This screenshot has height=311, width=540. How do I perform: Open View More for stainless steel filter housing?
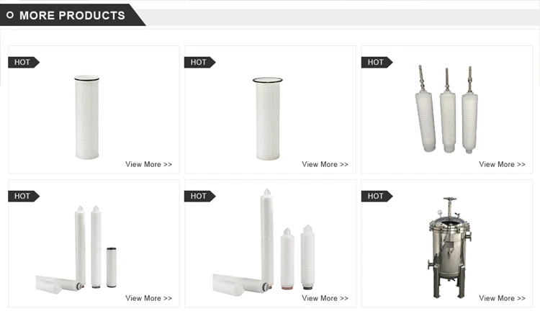[502, 298]
